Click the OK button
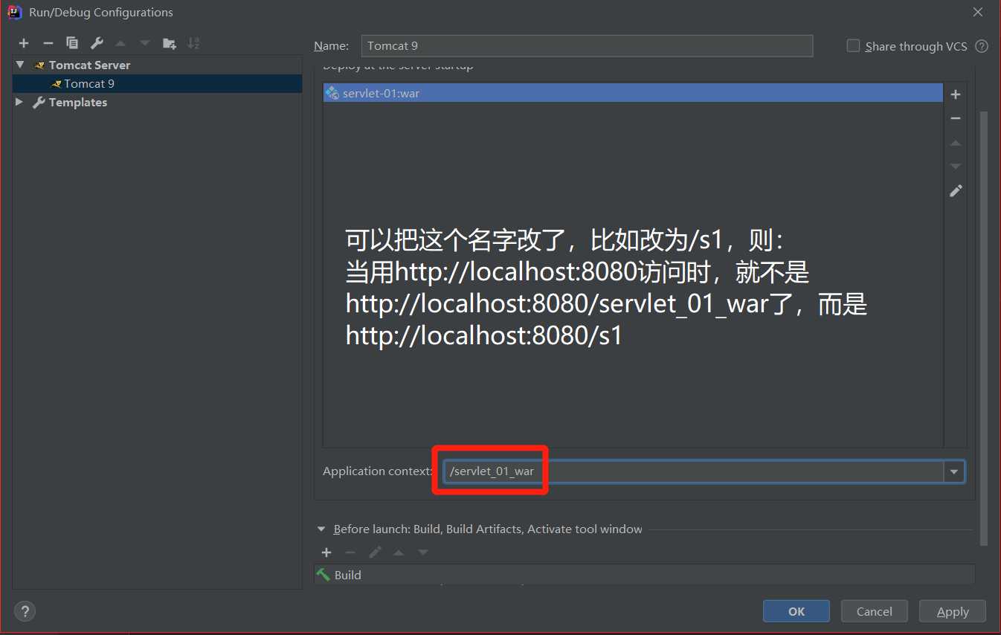This screenshot has height=635, width=1001. point(796,611)
